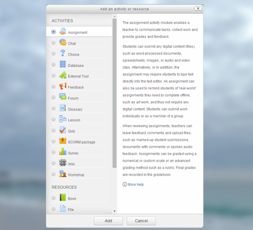Click the Feedback megaphone icon

tap(63, 86)
